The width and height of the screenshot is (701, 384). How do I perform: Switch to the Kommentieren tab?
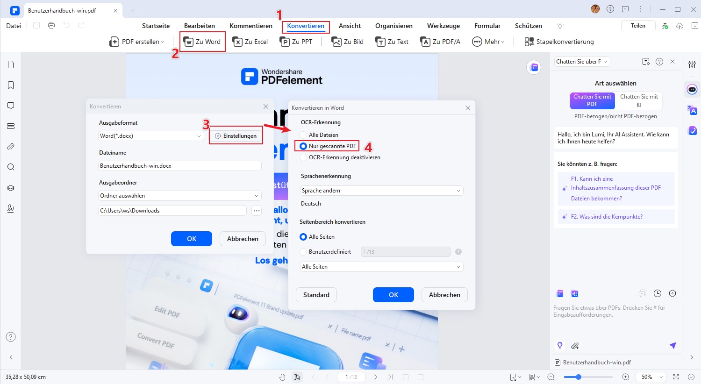251,26
